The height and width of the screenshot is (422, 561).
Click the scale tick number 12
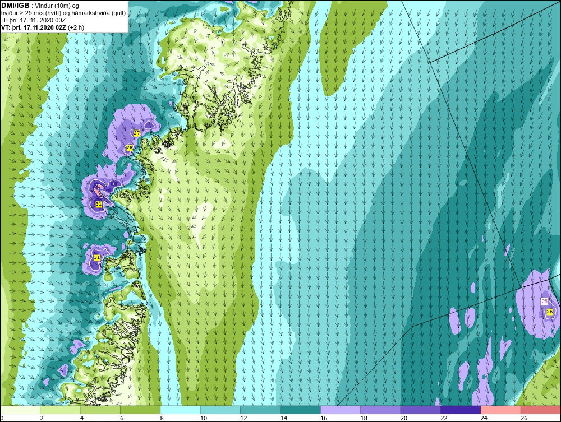pos(243,418)
